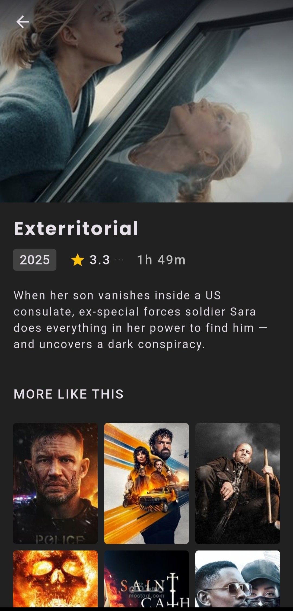Open the Saint poster with red smoke
This screenshot has height=611, width=293.
(x=146, y=578)
